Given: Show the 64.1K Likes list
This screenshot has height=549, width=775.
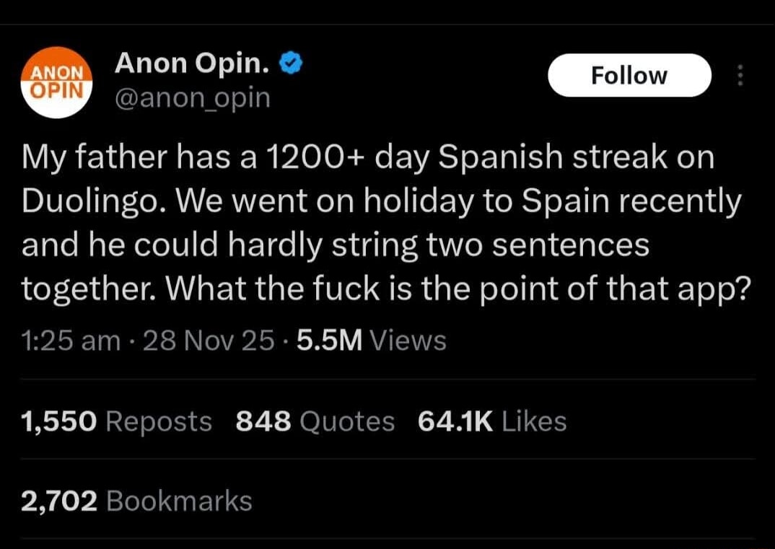Looking at the screenshot, I should point(492,421).
